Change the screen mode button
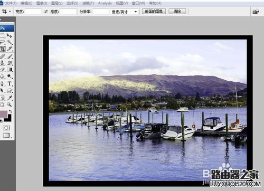The image size is (264, 191). [6, 135]
